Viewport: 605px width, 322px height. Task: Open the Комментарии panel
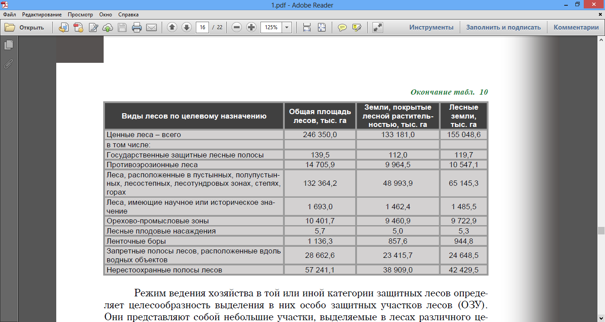click(x=576, y=27)
